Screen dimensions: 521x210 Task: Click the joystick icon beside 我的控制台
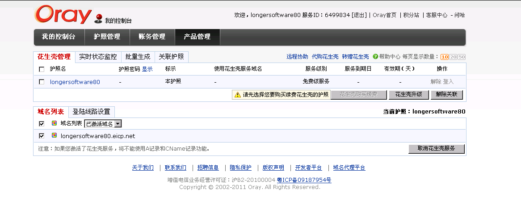(x=98, y=18)
